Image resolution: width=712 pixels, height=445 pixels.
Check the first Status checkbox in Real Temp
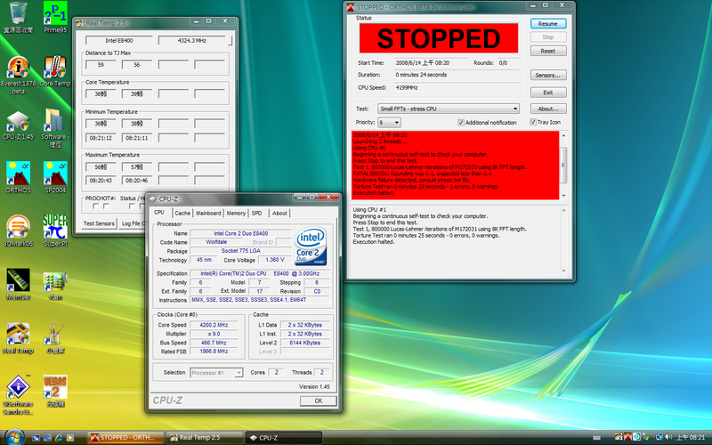click(132, 206)
